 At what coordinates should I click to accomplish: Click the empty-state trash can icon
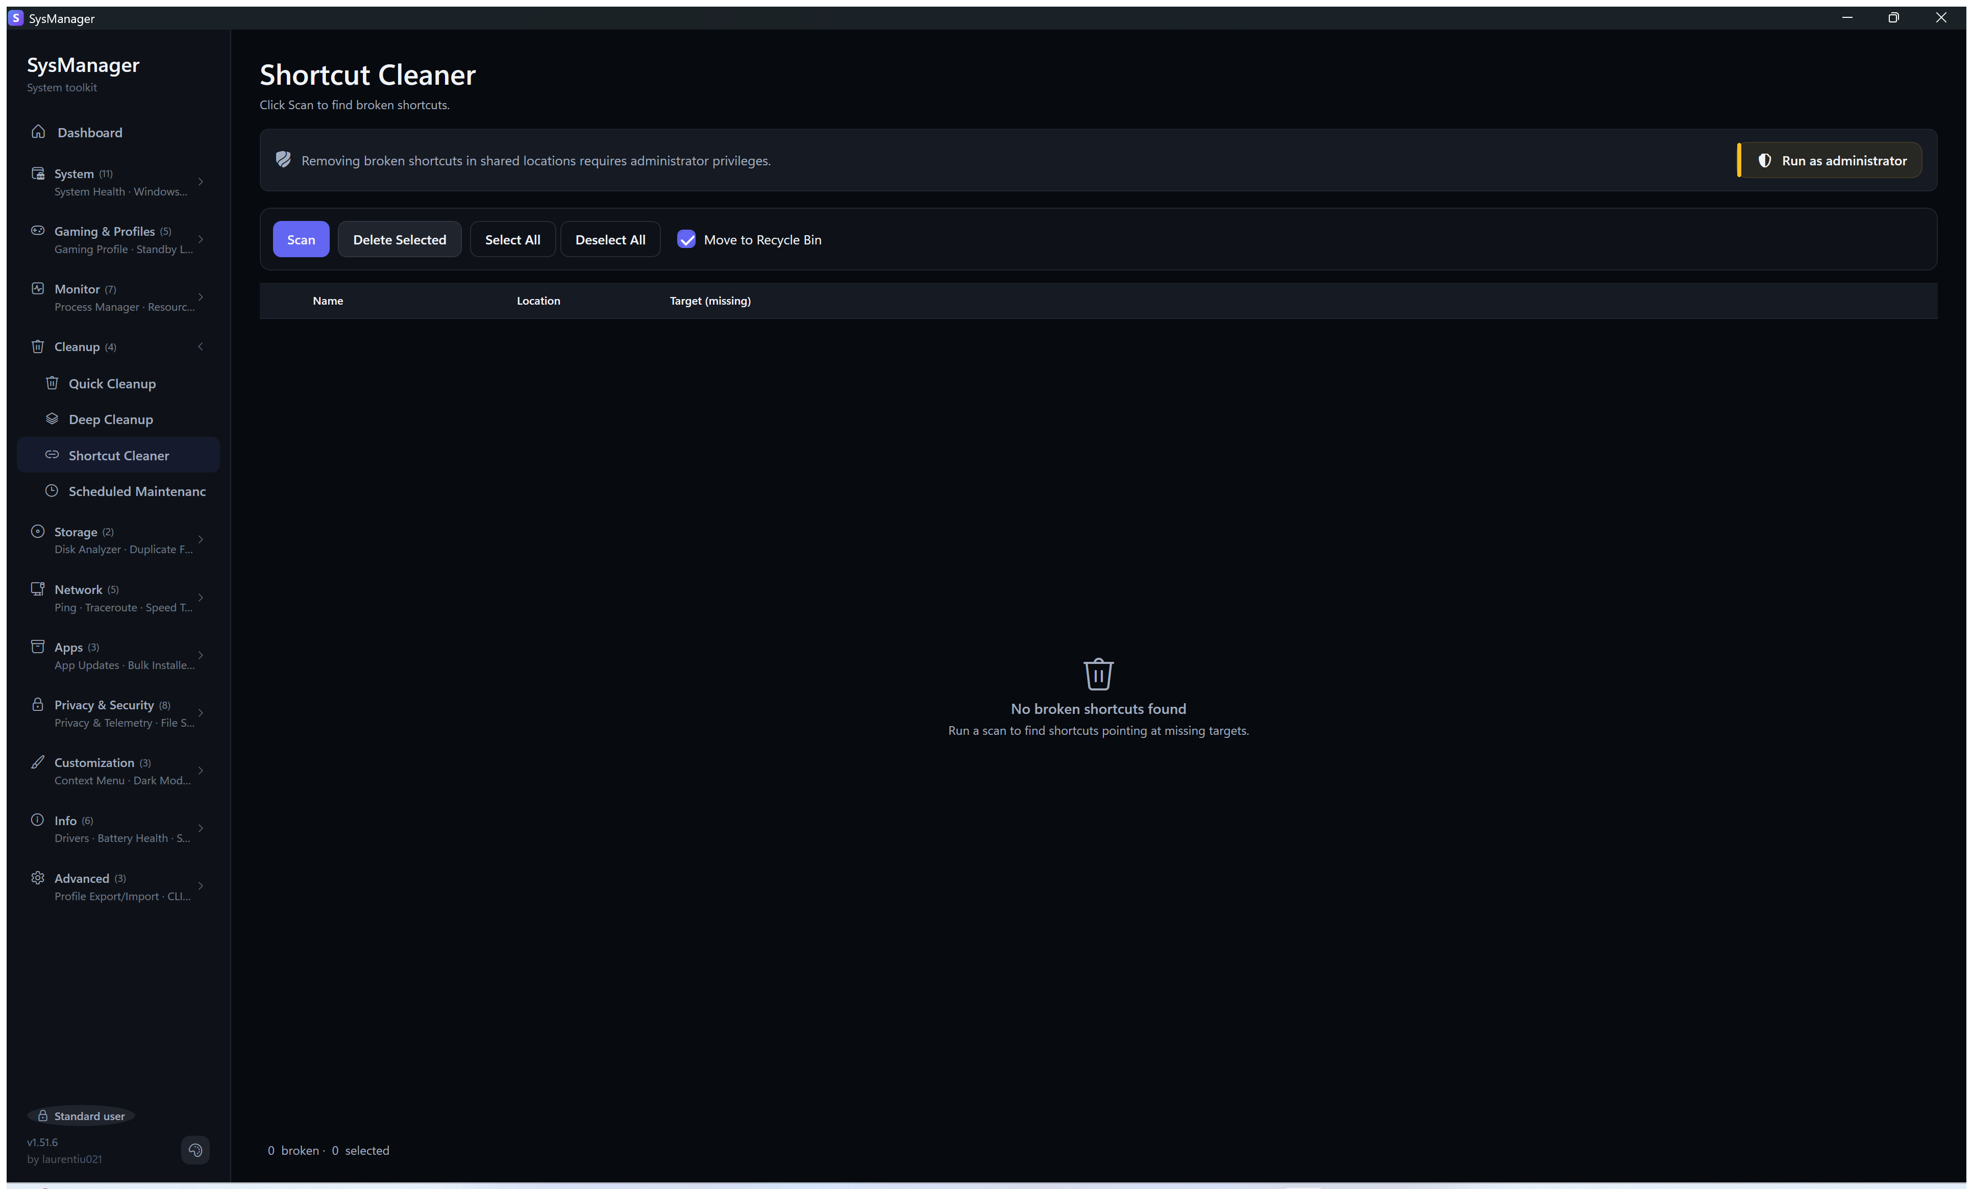tap(1099, 674)
